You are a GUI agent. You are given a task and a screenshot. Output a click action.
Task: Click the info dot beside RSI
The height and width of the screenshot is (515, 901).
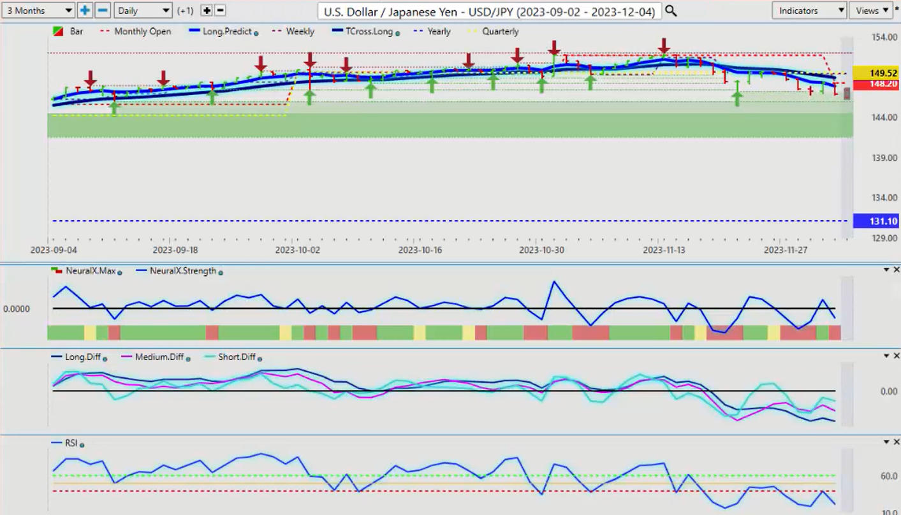pos(82,444)
